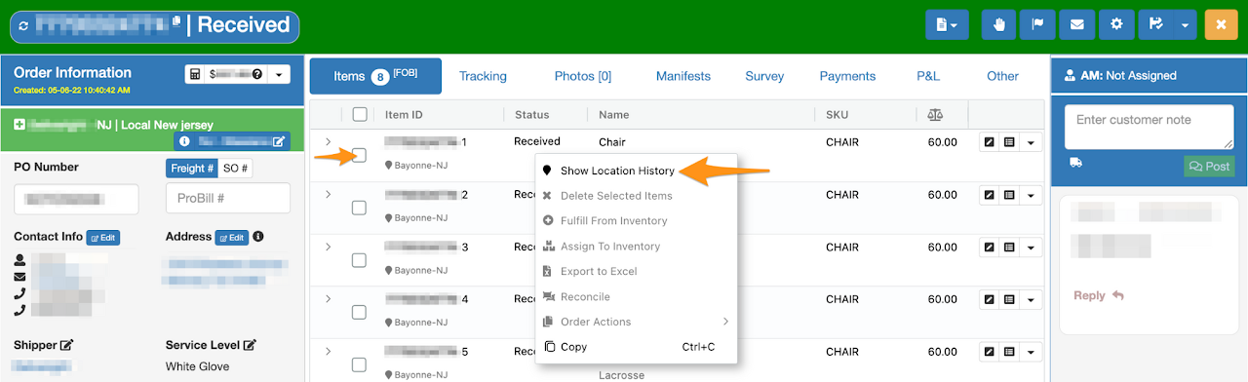Image resolution: width=1248 pixels, height=382 pixels.
Task: Click the copy icon after the order number
Action: click(x=176, y=21)
